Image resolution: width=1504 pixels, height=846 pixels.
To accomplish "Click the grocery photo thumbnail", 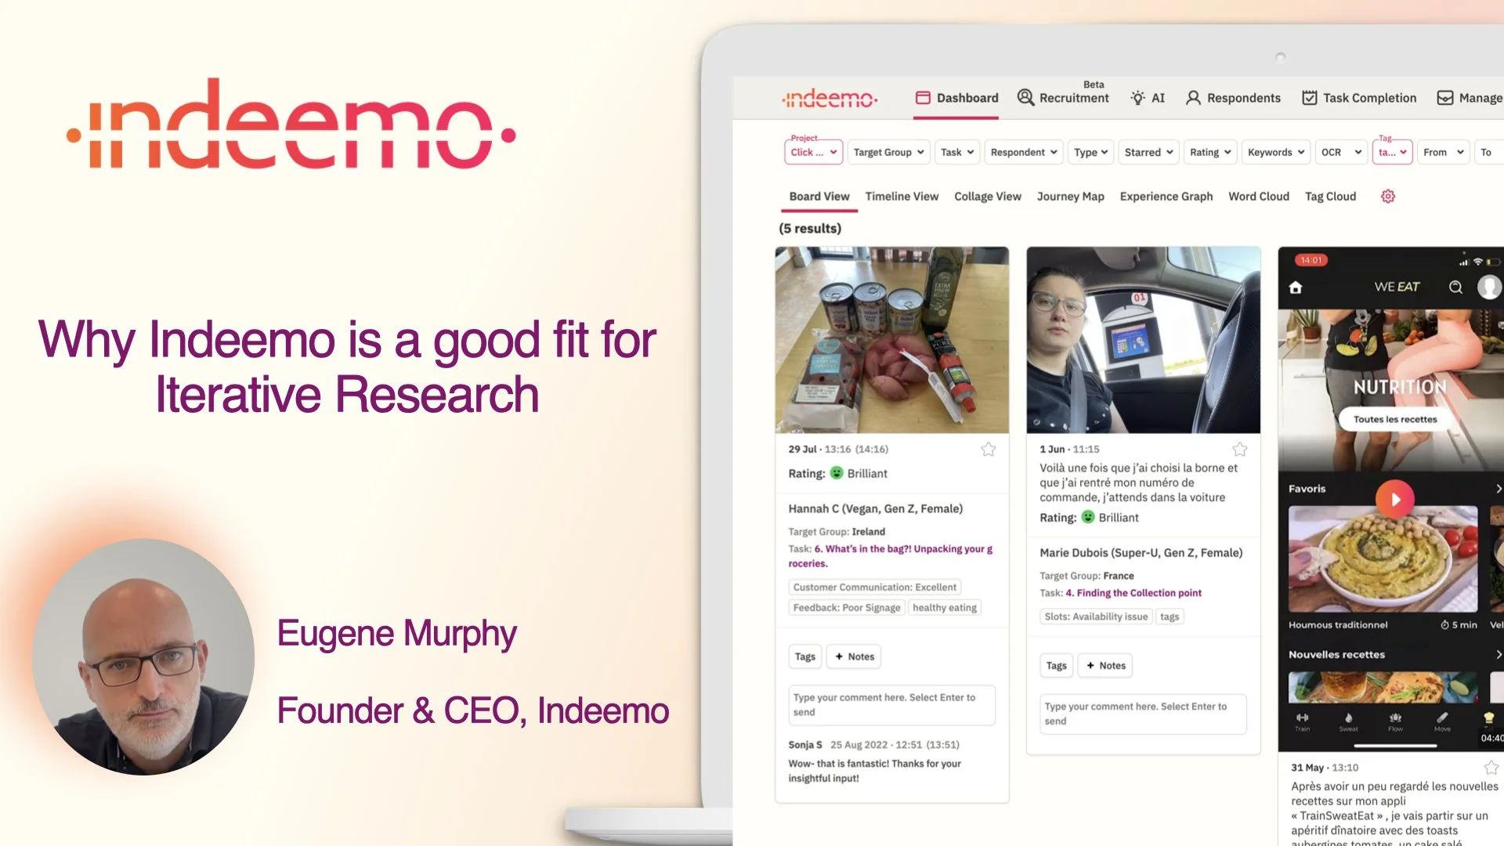I will click(x=891, y=340).
